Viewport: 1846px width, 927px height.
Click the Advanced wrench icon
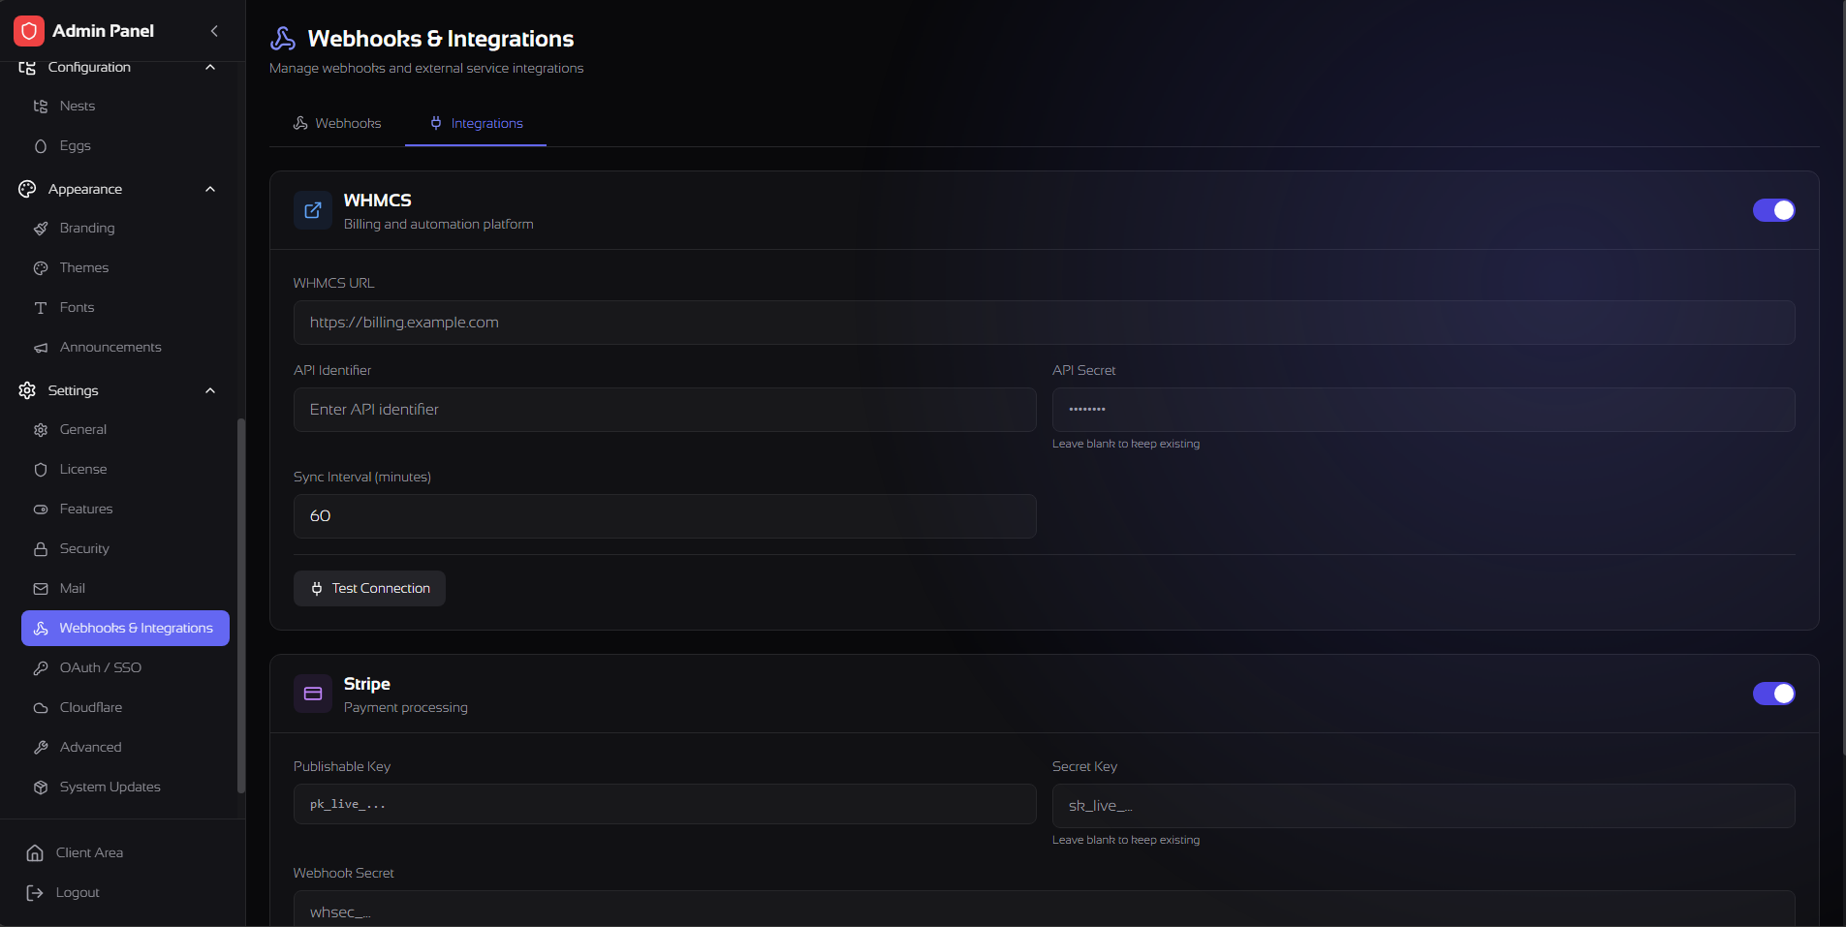tap(41, 748)
